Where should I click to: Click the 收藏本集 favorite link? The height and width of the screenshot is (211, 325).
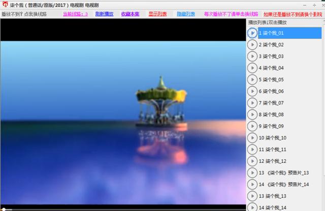click(x=130, y=14)
